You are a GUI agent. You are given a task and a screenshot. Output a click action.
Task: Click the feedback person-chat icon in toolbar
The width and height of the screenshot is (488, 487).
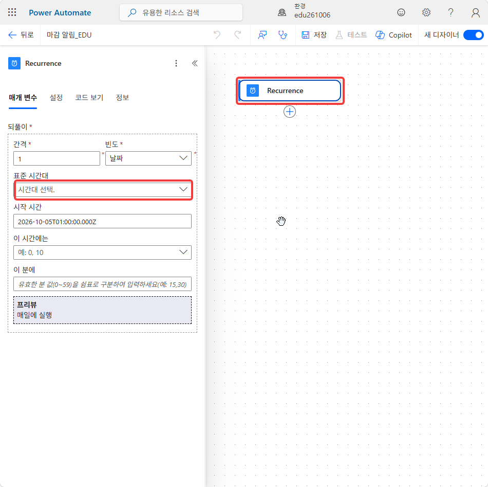coord(262,35)
